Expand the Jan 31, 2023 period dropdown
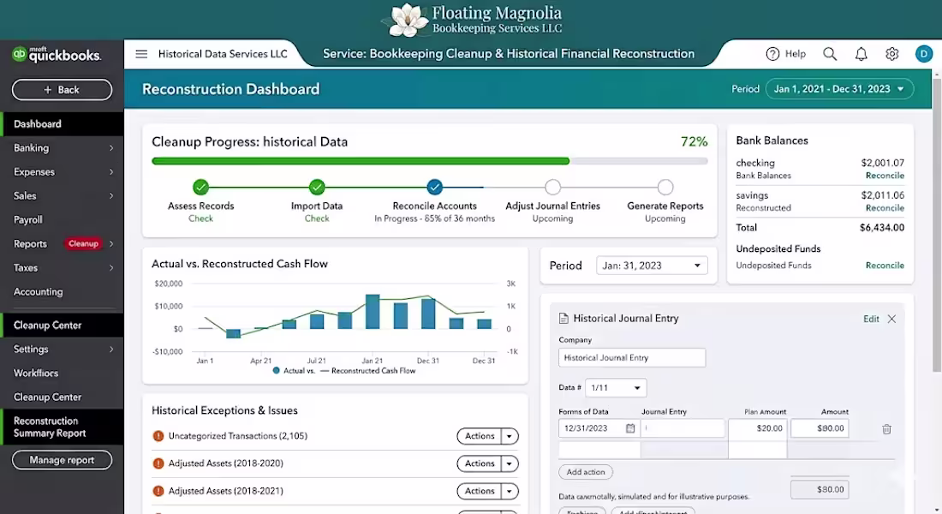This screenshot has height=514, width=942. tap(652, 265)
